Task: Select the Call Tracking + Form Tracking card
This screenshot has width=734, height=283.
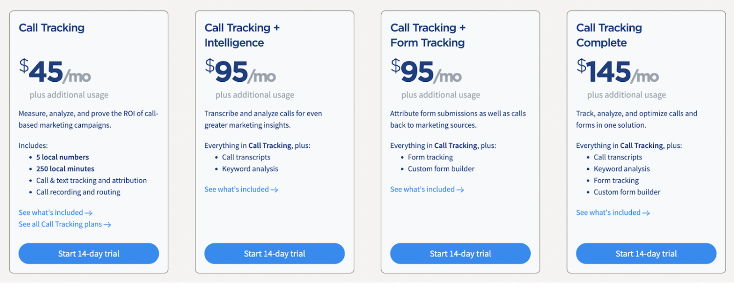Action: [x=460, y=142]
